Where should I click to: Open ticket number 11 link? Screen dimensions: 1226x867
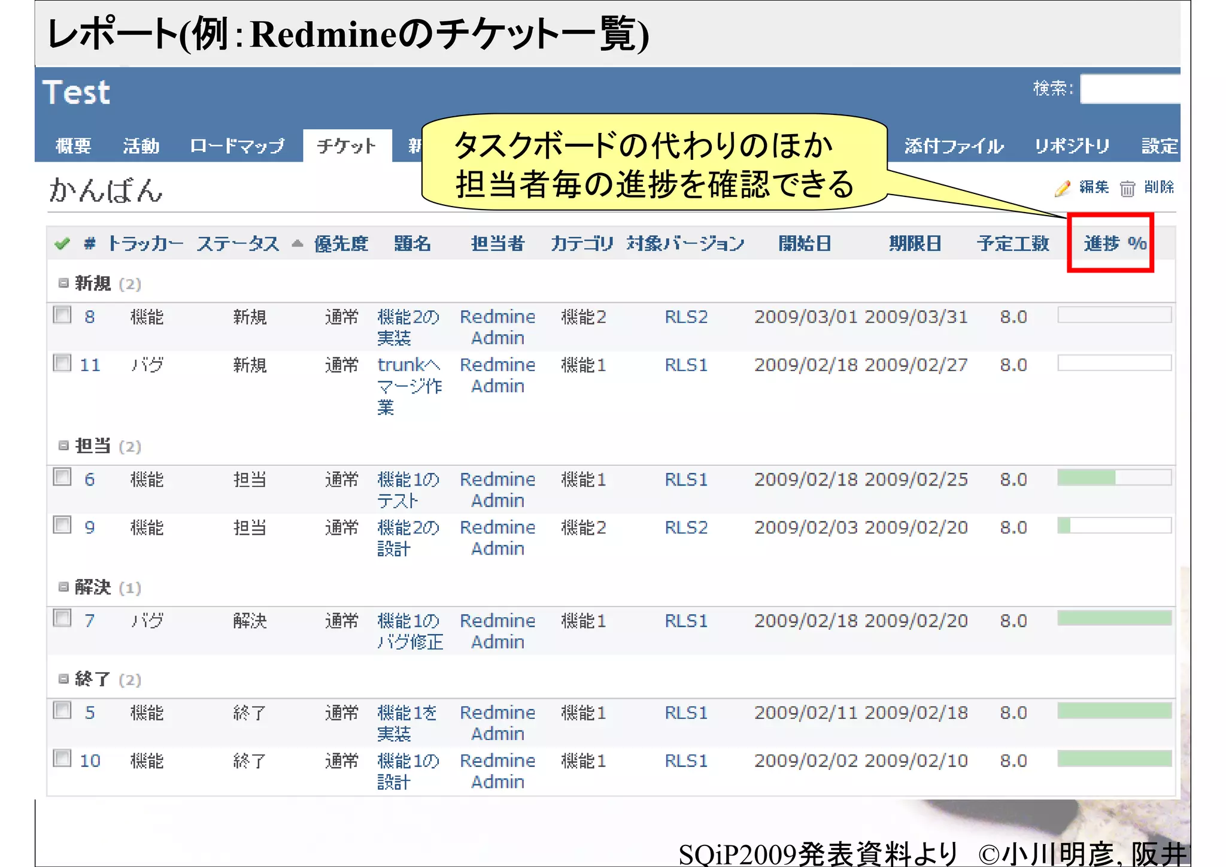click(x=90, y=365)
